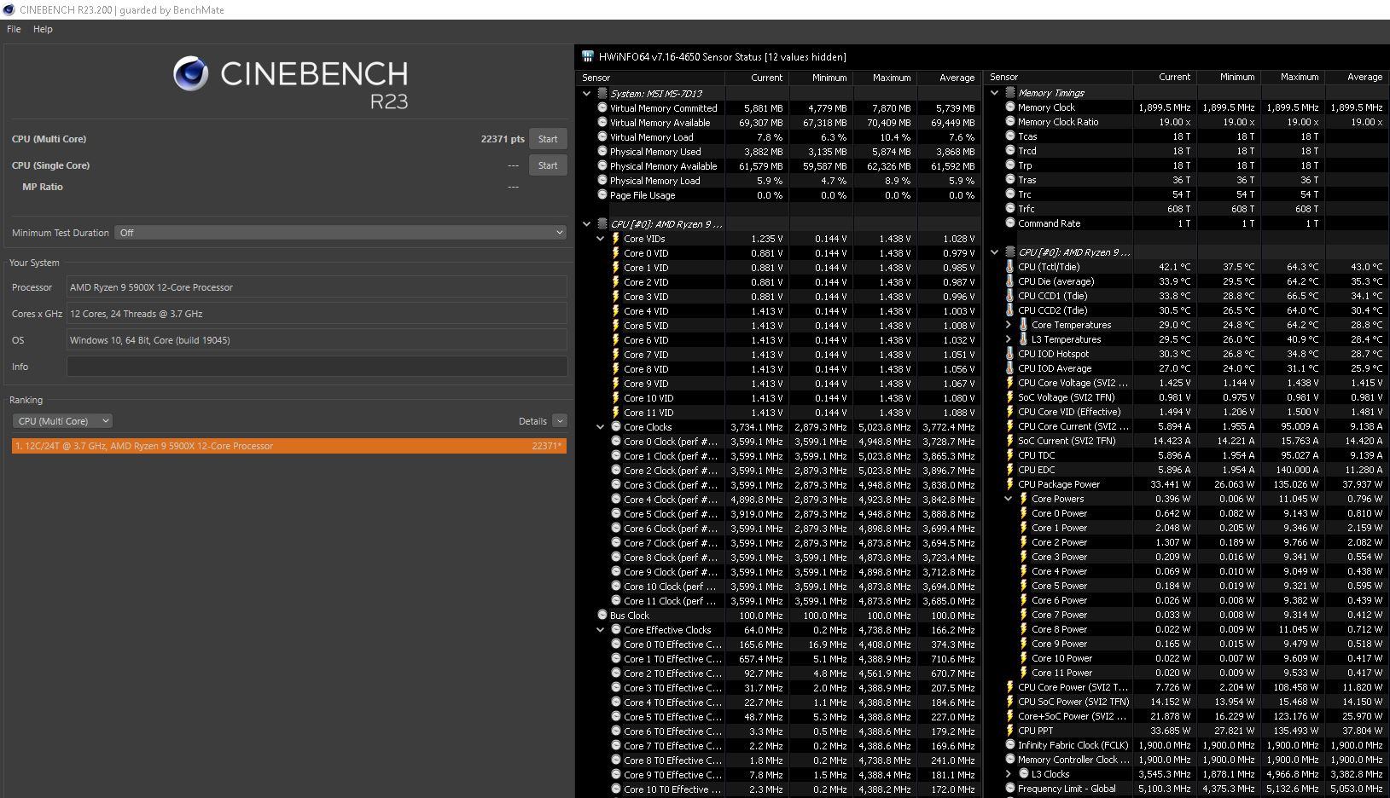Collapse the Core VIDs group
The width and height of the screenshot is (1390, 798).
(600, 239)
